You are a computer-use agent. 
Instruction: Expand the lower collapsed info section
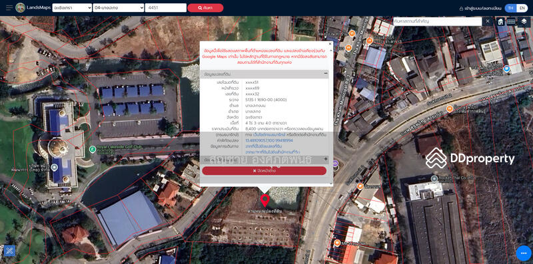click(325, 159)
